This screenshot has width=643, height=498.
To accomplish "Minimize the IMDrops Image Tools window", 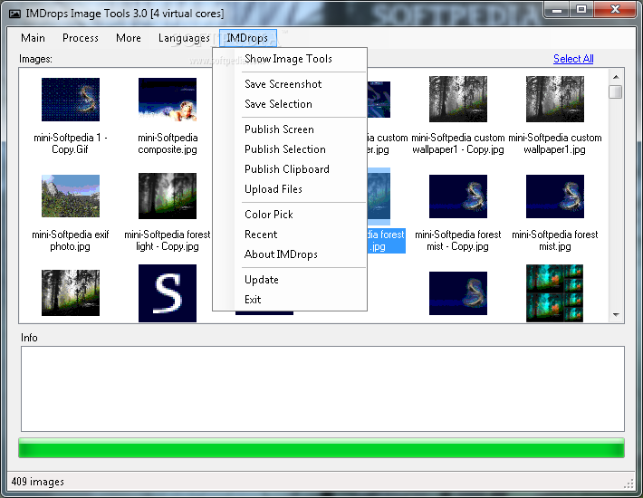I will 557,10.
